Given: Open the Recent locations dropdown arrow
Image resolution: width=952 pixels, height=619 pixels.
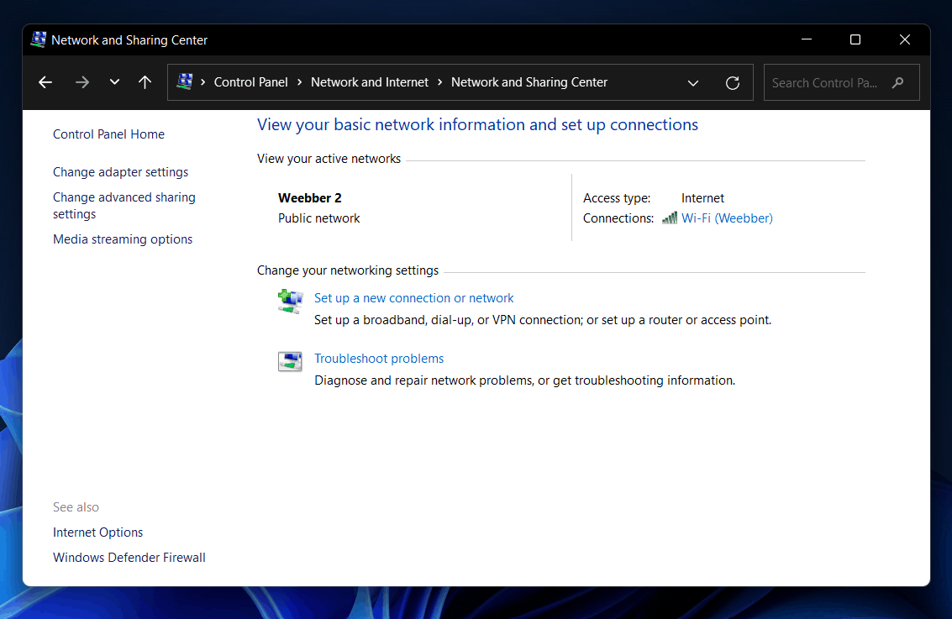Looking at the screenshot, I should pyautogui.click(x=114, y=82).
